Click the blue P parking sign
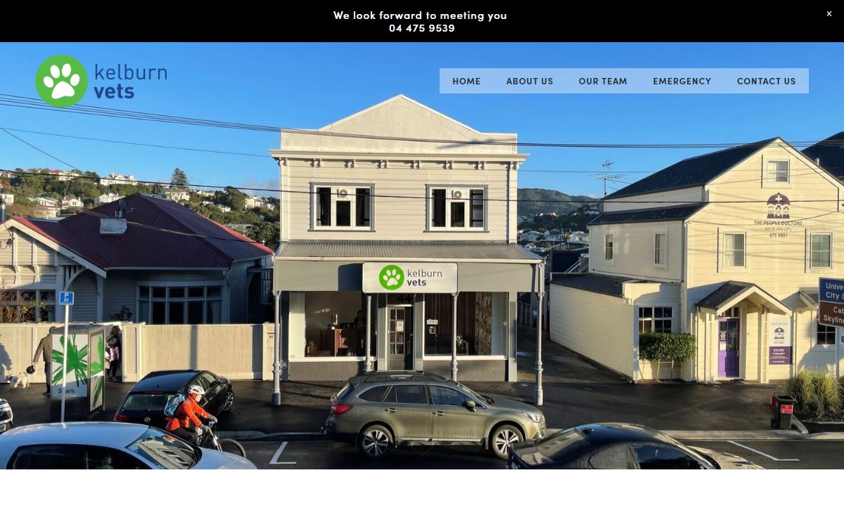The width and height of the screenshot is (844, 520). [66, 298]
